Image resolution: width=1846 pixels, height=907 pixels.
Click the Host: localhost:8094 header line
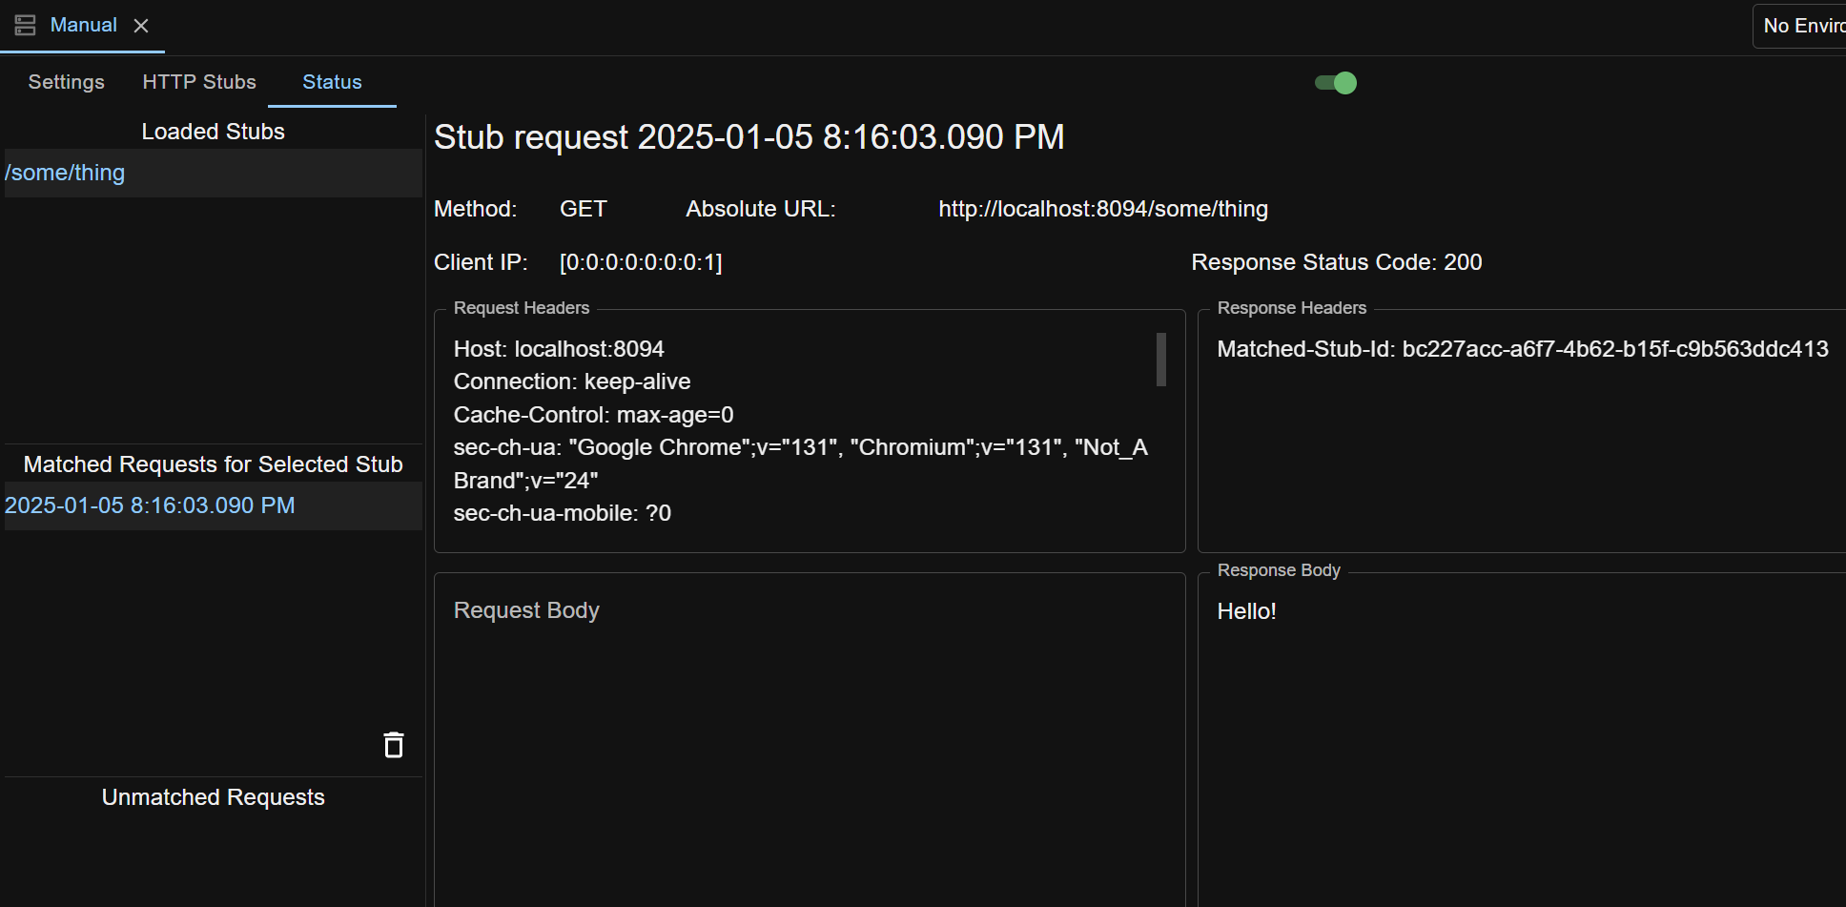click(559, 349)
